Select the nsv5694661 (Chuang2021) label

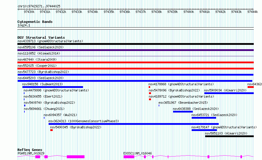click(x=44, y=109)
